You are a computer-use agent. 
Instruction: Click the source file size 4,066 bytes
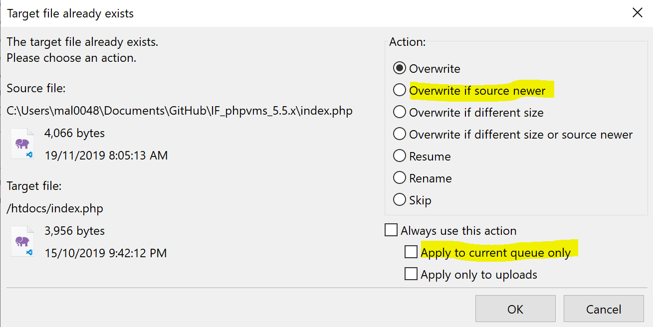click(74, 133)
